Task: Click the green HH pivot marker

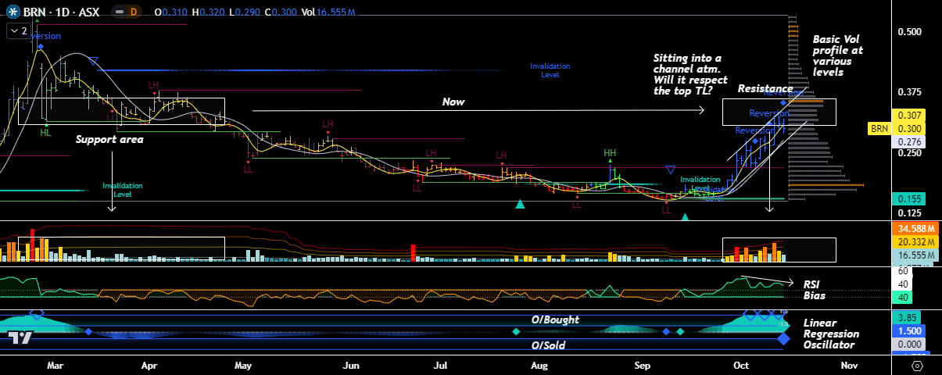Action: coord(609,152)
